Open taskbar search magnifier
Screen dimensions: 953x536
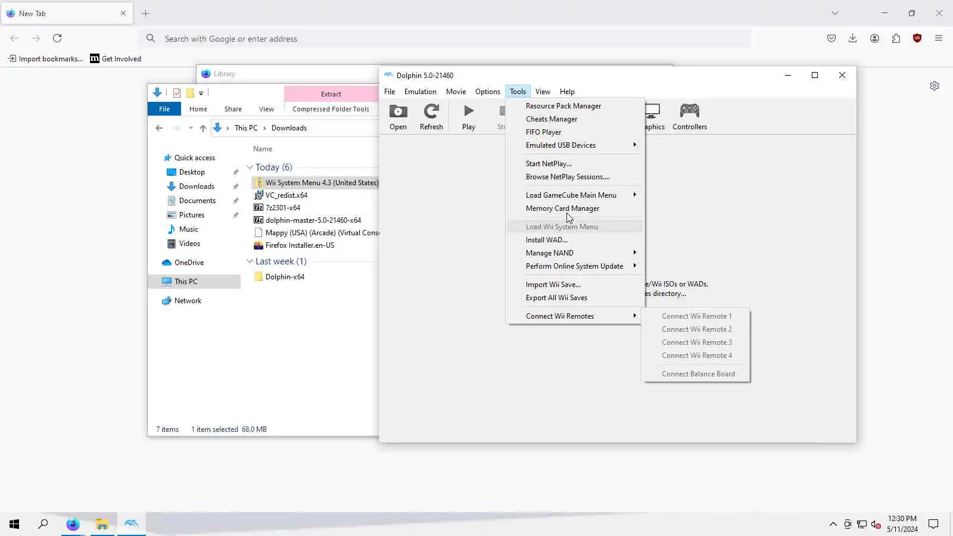(43, 524)
